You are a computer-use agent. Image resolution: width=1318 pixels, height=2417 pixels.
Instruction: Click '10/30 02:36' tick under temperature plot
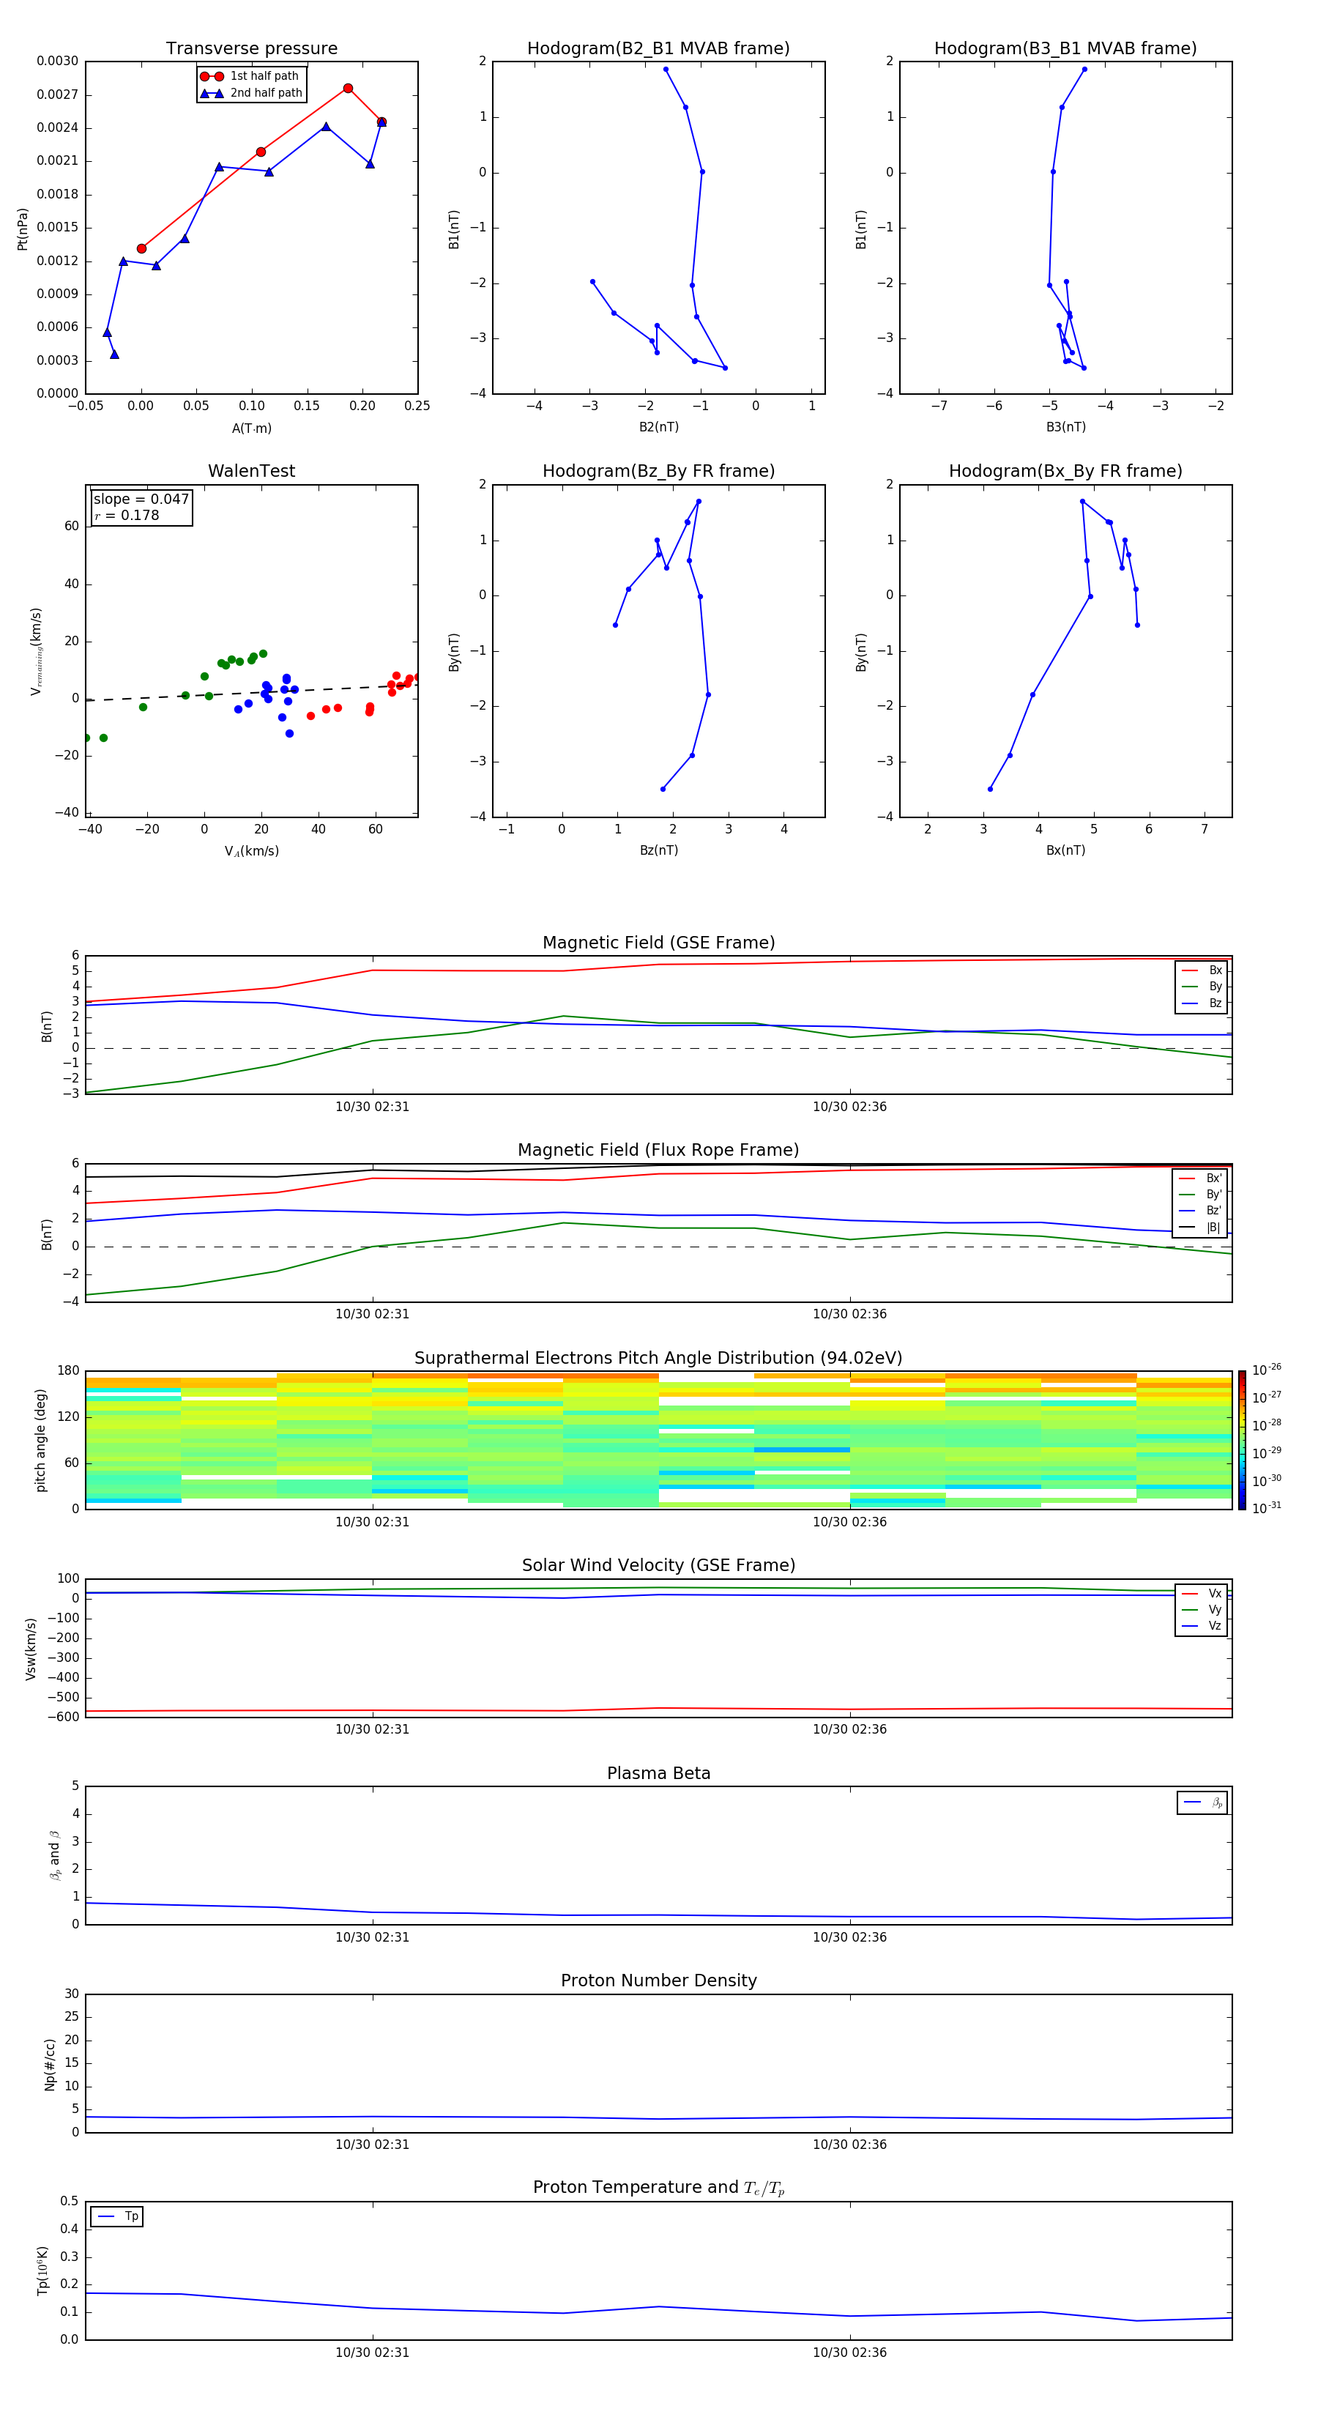[x=850, y=2353]
